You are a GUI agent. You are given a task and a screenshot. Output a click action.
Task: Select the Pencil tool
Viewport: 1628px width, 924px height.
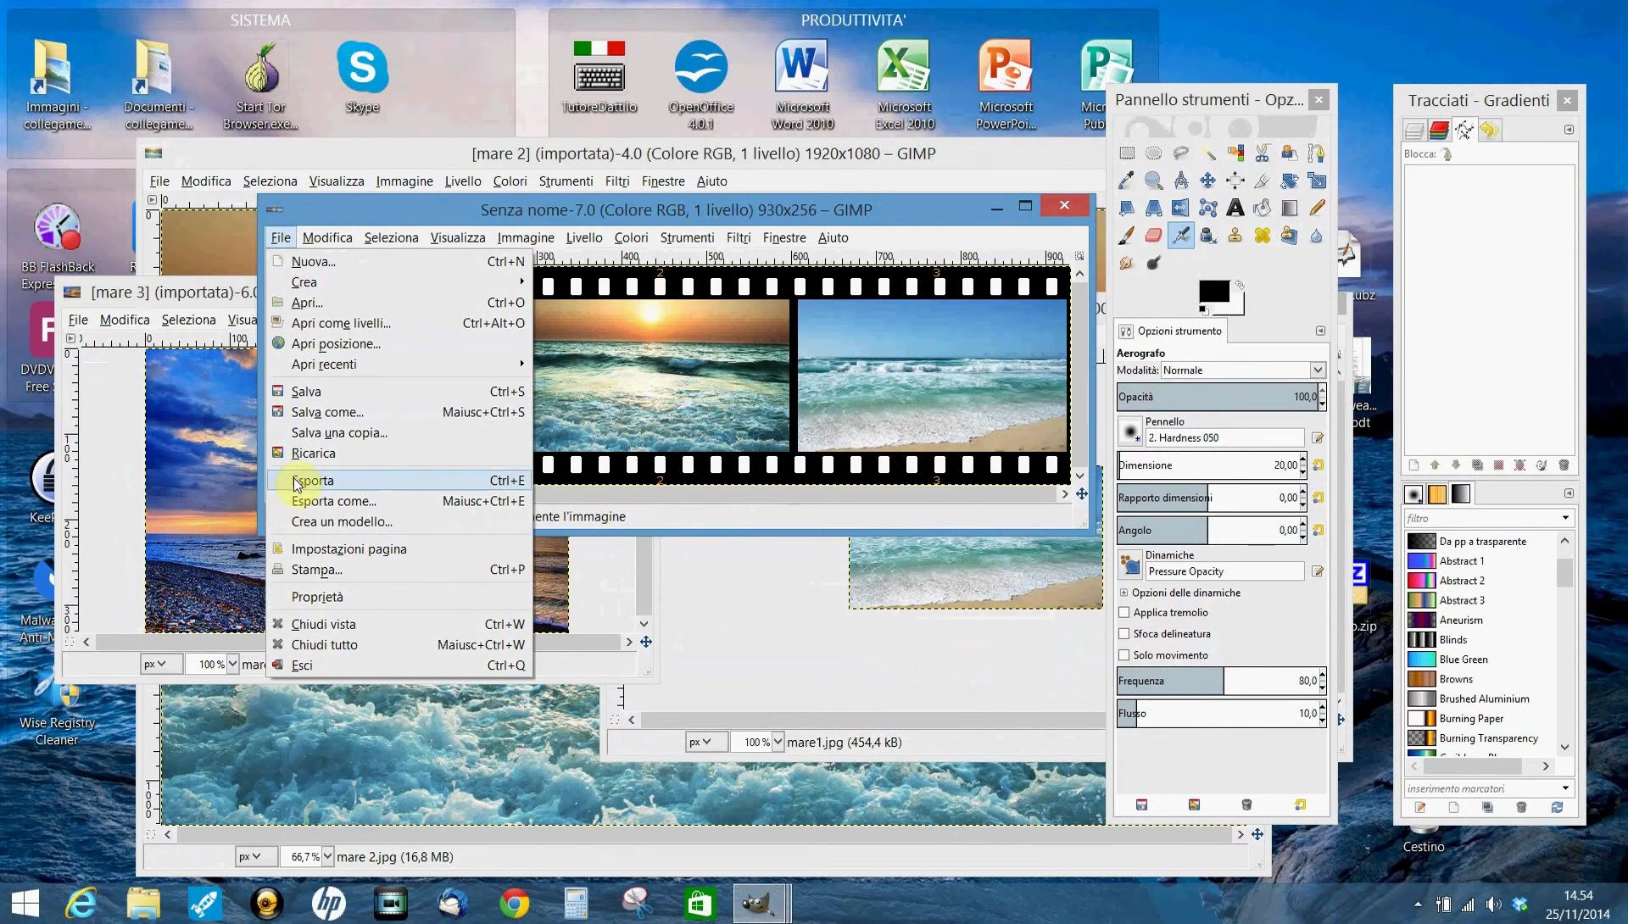[x=1316, y=208]
